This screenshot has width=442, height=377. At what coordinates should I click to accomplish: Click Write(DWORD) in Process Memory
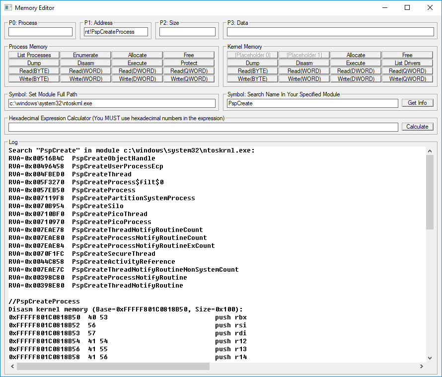[x=137, y=78]
